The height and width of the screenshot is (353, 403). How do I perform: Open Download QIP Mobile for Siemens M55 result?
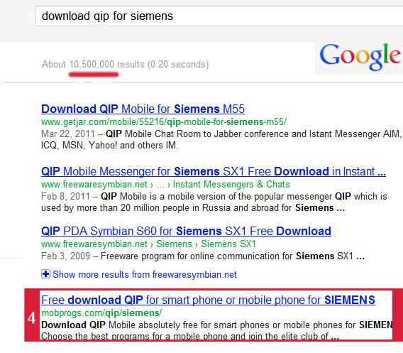click(143, 109)
